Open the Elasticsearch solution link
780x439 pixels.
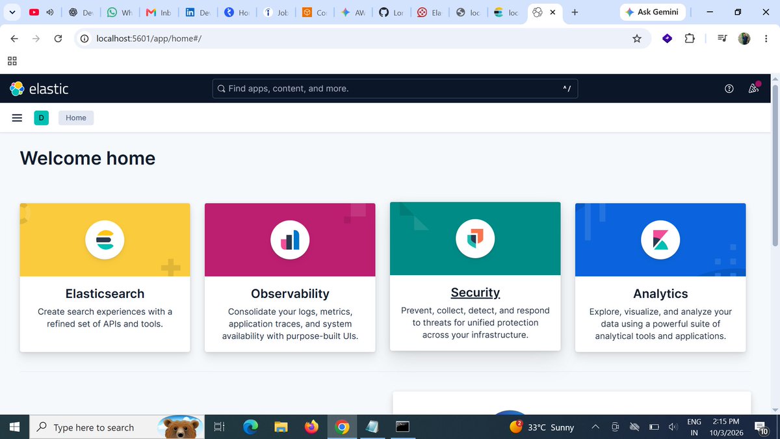[x=105, y=294]
